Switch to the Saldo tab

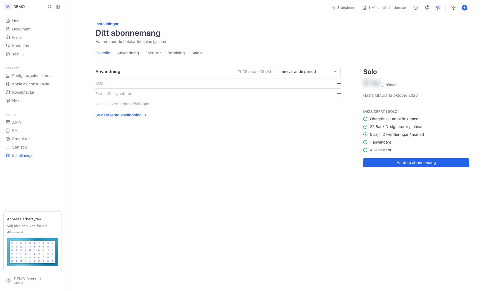tap(197, 53)
